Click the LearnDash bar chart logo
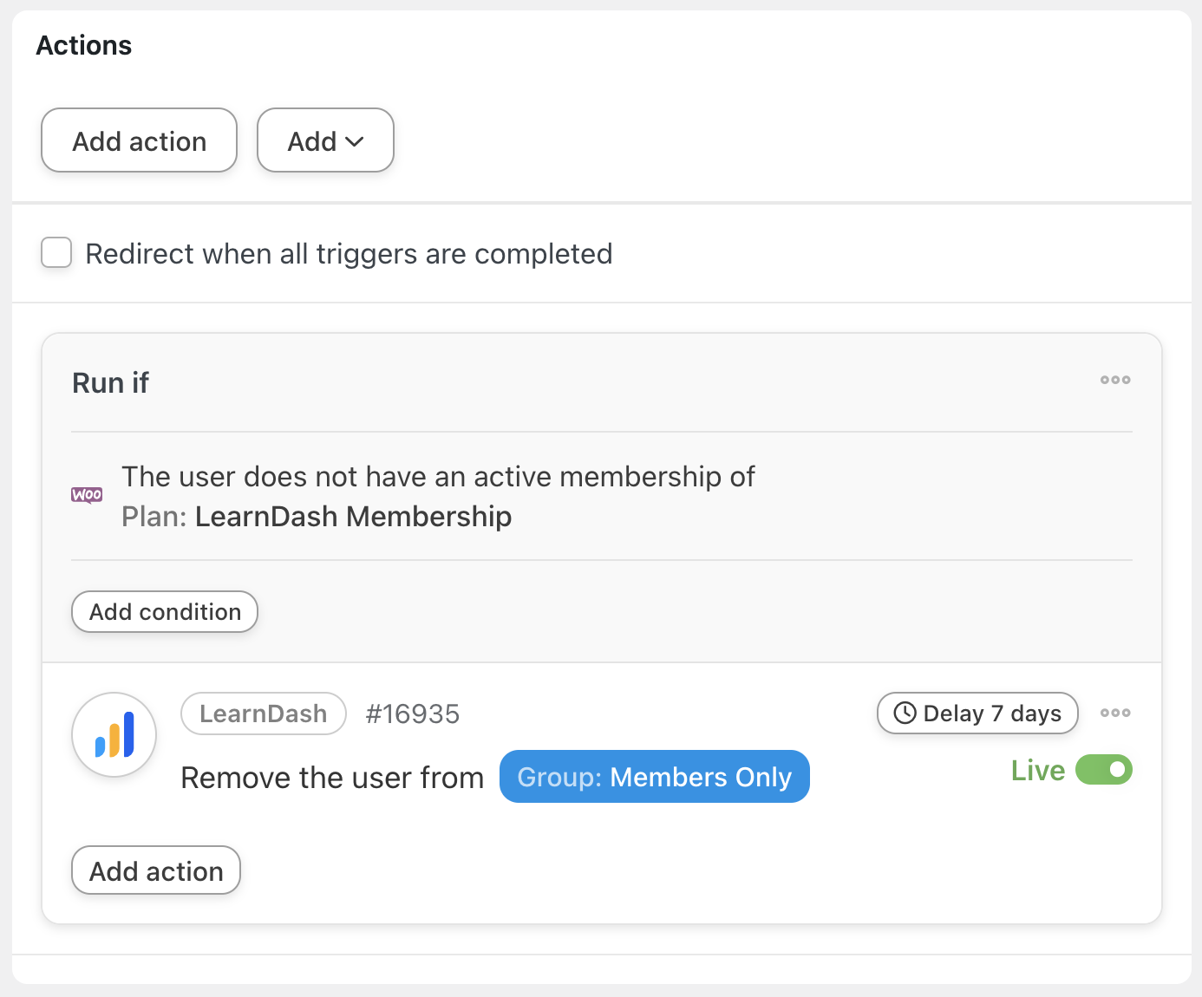 click(114, 734)
